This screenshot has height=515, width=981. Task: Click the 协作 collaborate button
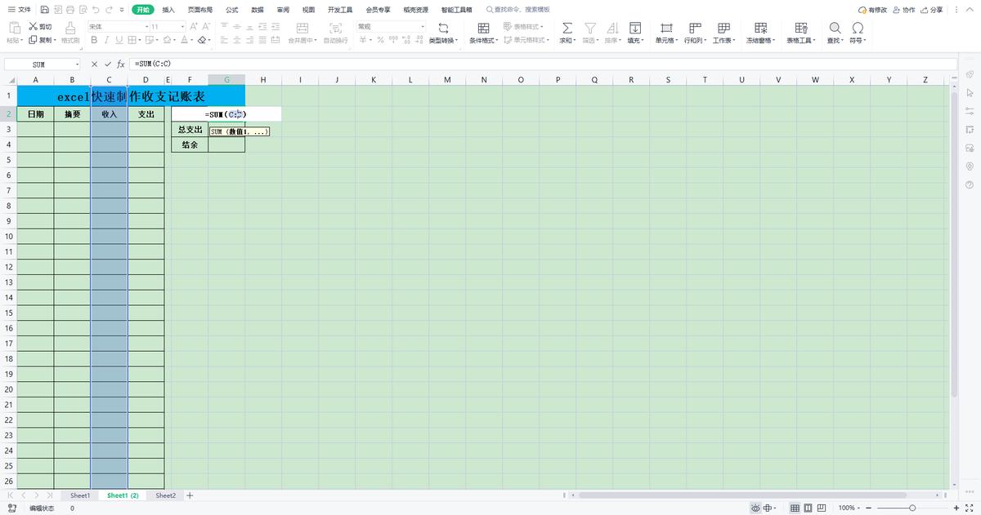pos(904,10)
